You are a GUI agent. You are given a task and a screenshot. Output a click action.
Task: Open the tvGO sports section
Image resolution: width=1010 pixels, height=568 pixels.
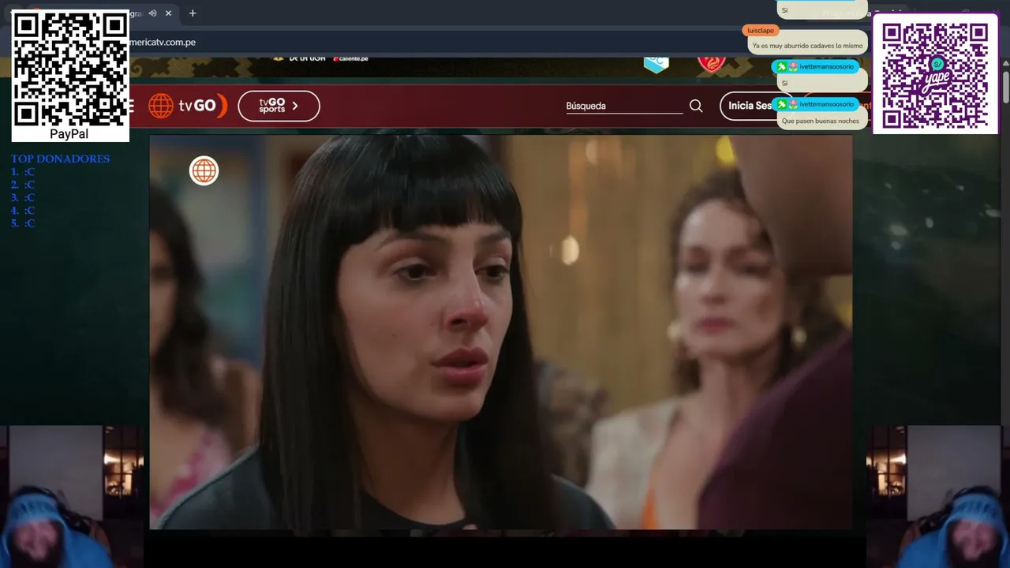[279, 106]
